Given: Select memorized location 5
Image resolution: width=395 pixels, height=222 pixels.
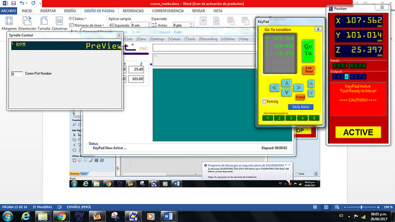Looking at the screenshot, I should [314, 118].
